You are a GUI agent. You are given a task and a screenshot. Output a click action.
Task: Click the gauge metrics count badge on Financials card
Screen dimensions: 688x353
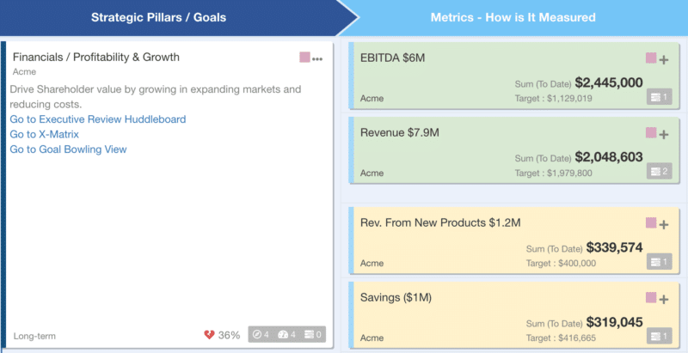coord(287,335)
